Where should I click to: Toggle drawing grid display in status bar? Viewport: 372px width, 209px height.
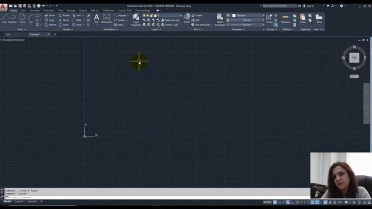point(275,202)
